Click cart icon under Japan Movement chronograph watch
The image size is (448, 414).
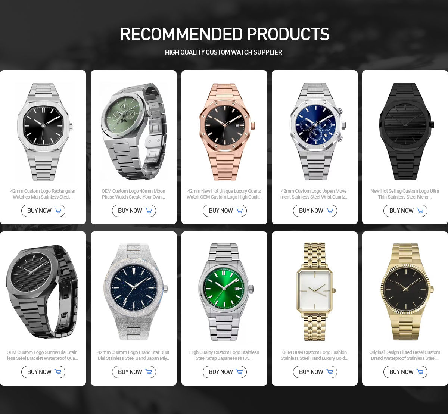(330, 211)
